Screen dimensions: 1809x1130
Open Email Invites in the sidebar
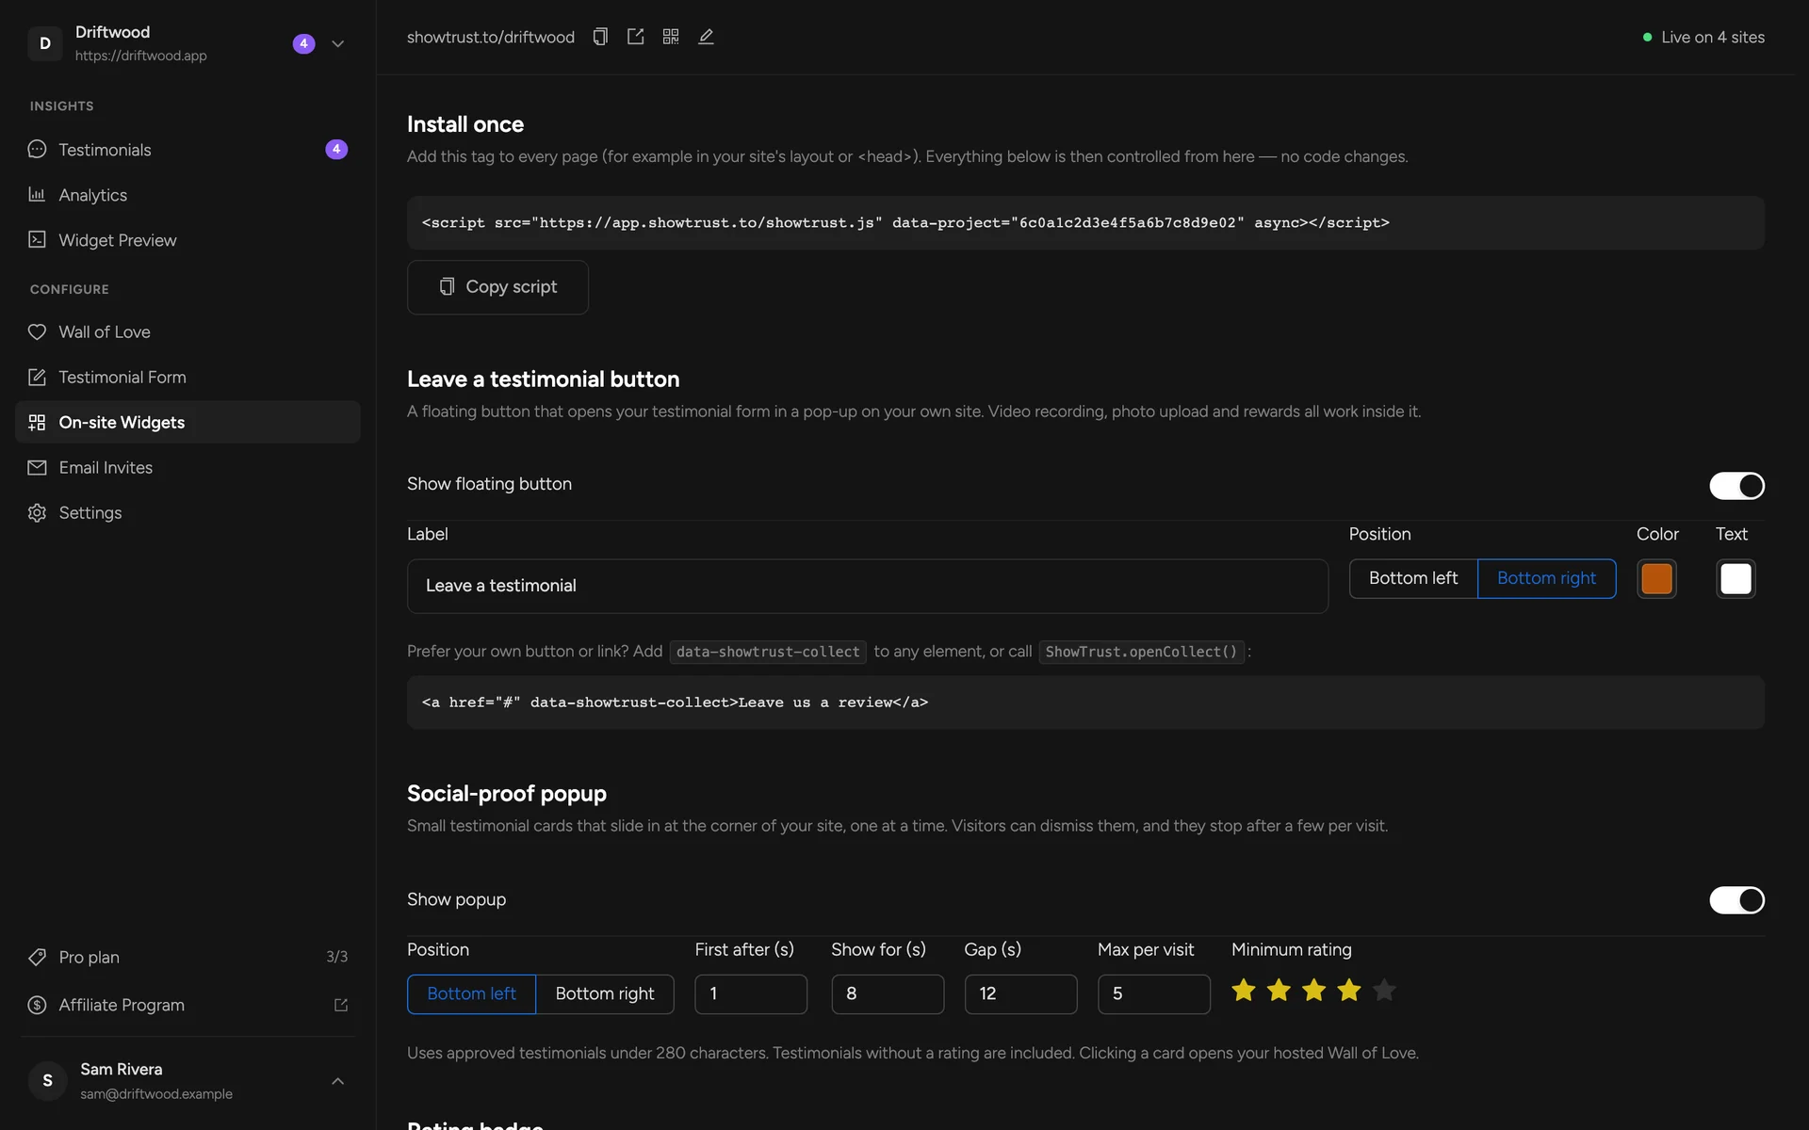[187, 467]
